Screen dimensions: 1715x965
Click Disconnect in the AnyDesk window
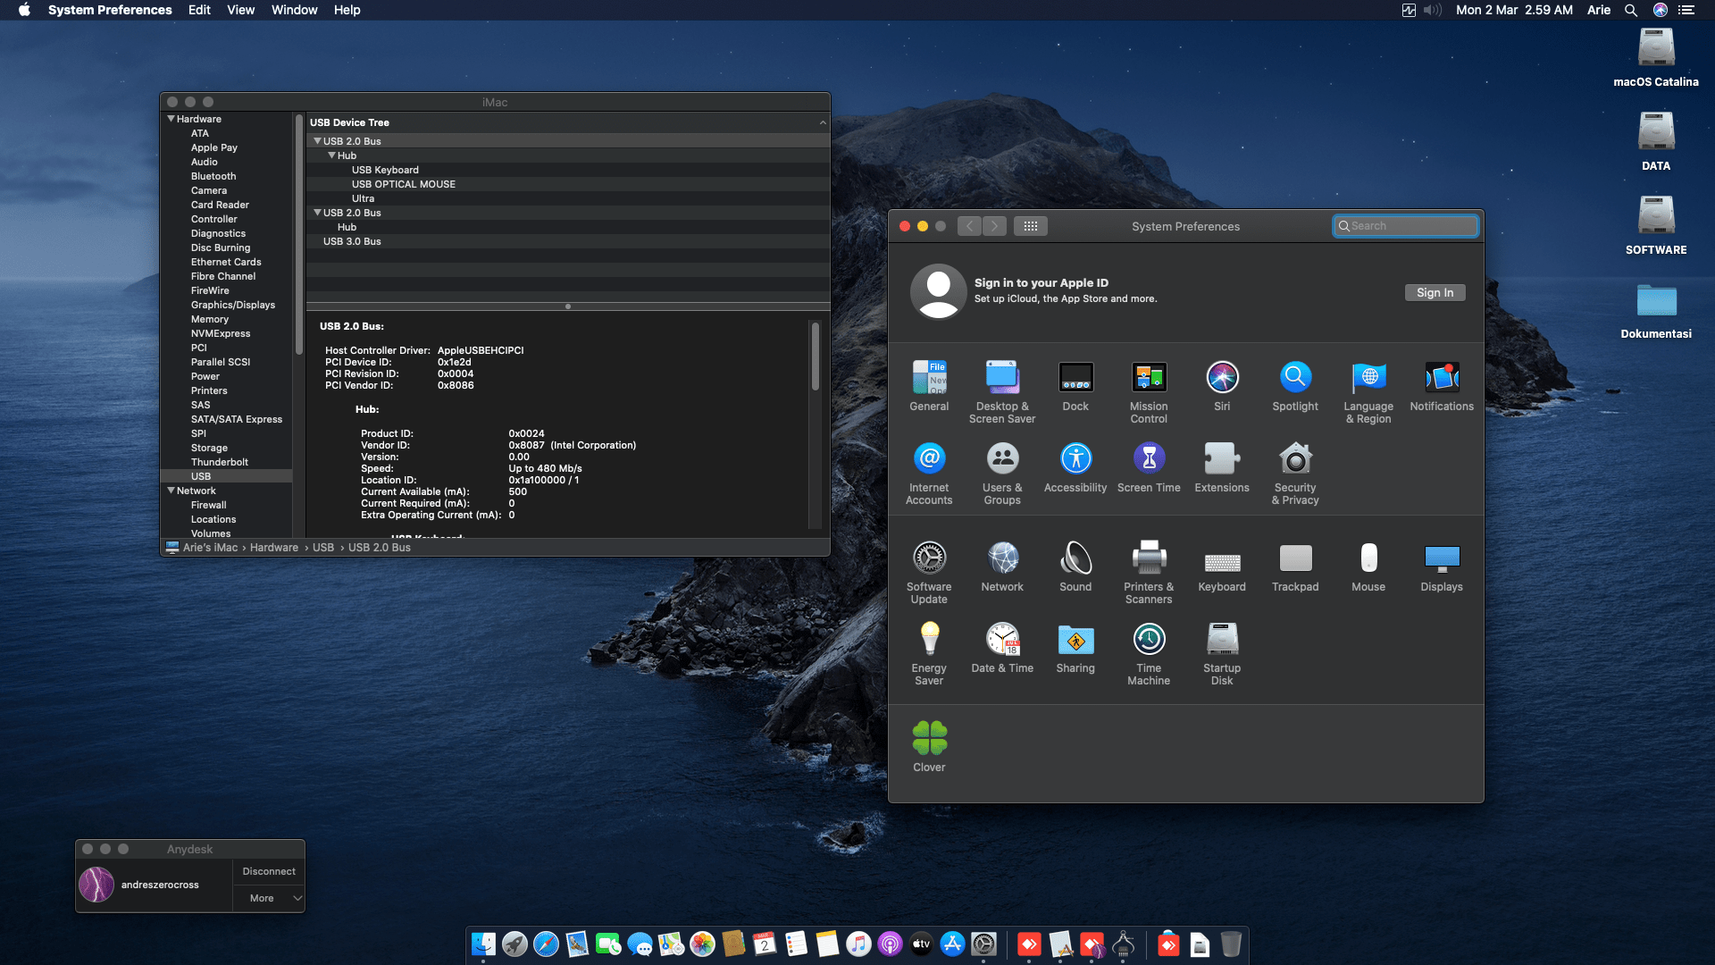click(268, 870)
